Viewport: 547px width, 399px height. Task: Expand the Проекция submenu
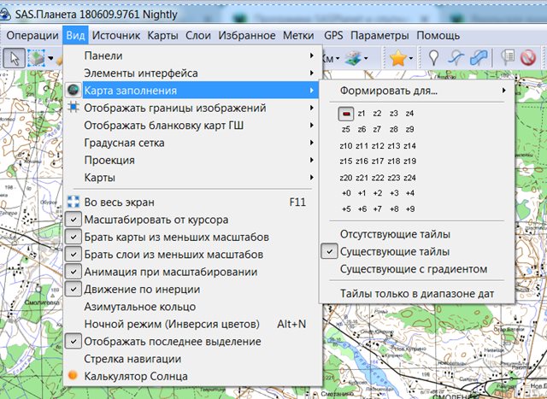click(x=192, y=160)
